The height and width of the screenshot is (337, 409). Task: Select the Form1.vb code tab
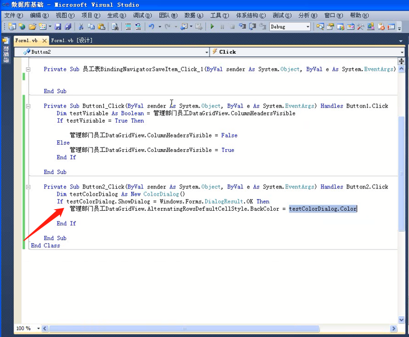[26, 40]
